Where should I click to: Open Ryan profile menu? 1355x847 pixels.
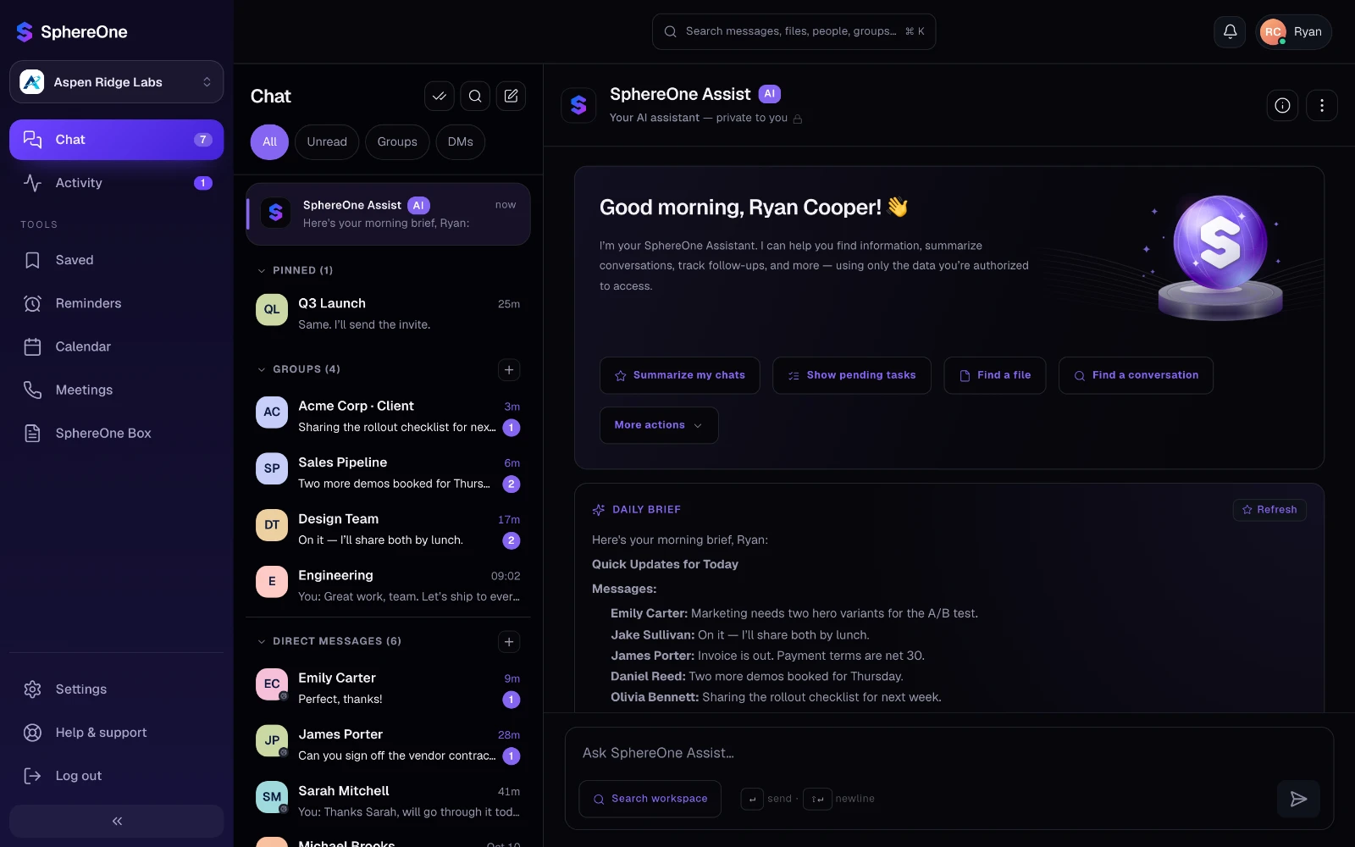click(x=1293, y=31)
